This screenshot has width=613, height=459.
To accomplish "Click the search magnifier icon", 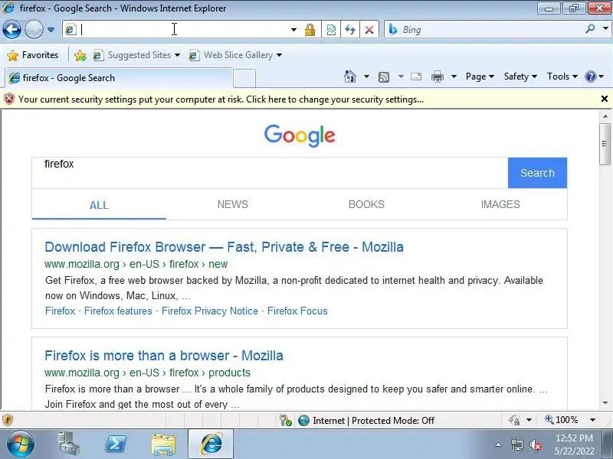I will (590, 29).
